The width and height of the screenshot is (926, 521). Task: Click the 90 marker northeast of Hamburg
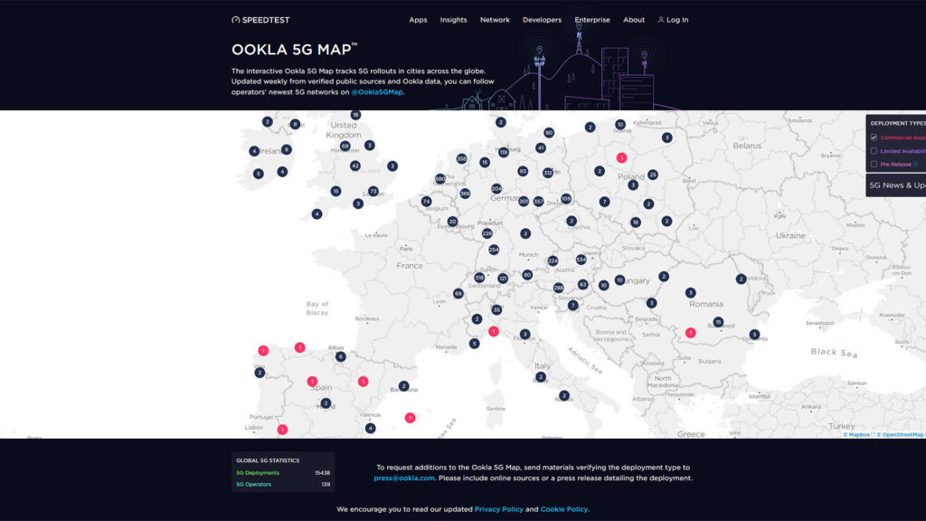549,133
